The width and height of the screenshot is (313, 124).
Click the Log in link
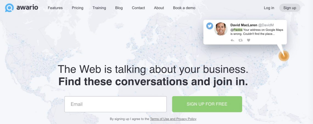click(x=269, y=8)
